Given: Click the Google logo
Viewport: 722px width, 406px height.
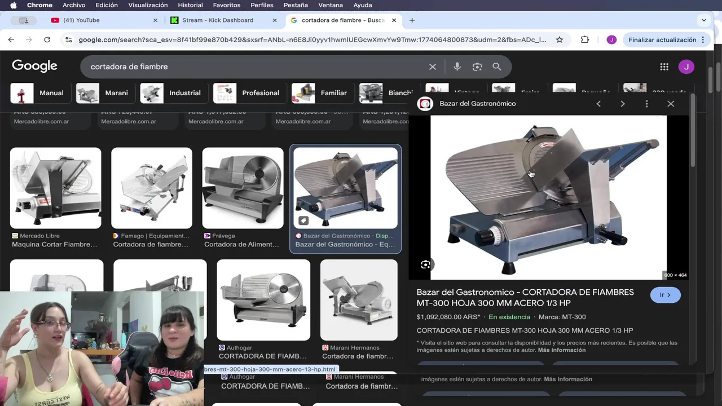Looking at the screenshot, I should (x=34, y=66).
